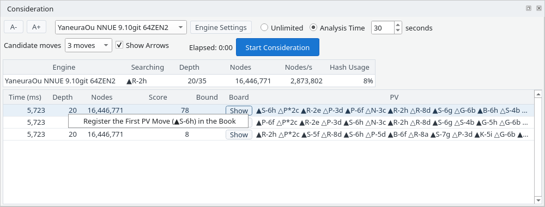545x207 pixels.
Task: Click the Time (ms) column header
Action: pyautogui.click(x=25, y=98)
